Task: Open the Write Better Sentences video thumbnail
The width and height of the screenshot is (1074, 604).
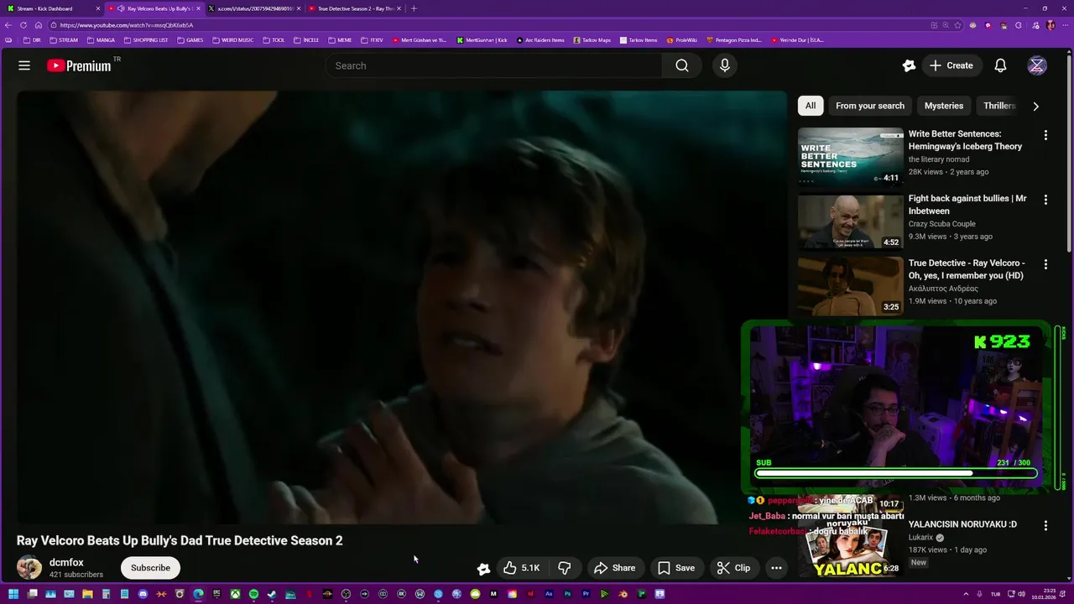Action: (850, 156)
